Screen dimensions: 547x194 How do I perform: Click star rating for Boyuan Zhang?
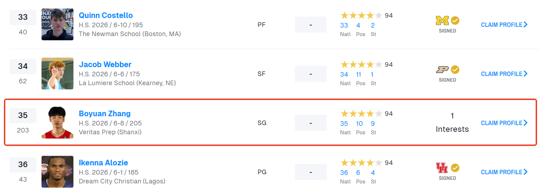pos(361,114)
